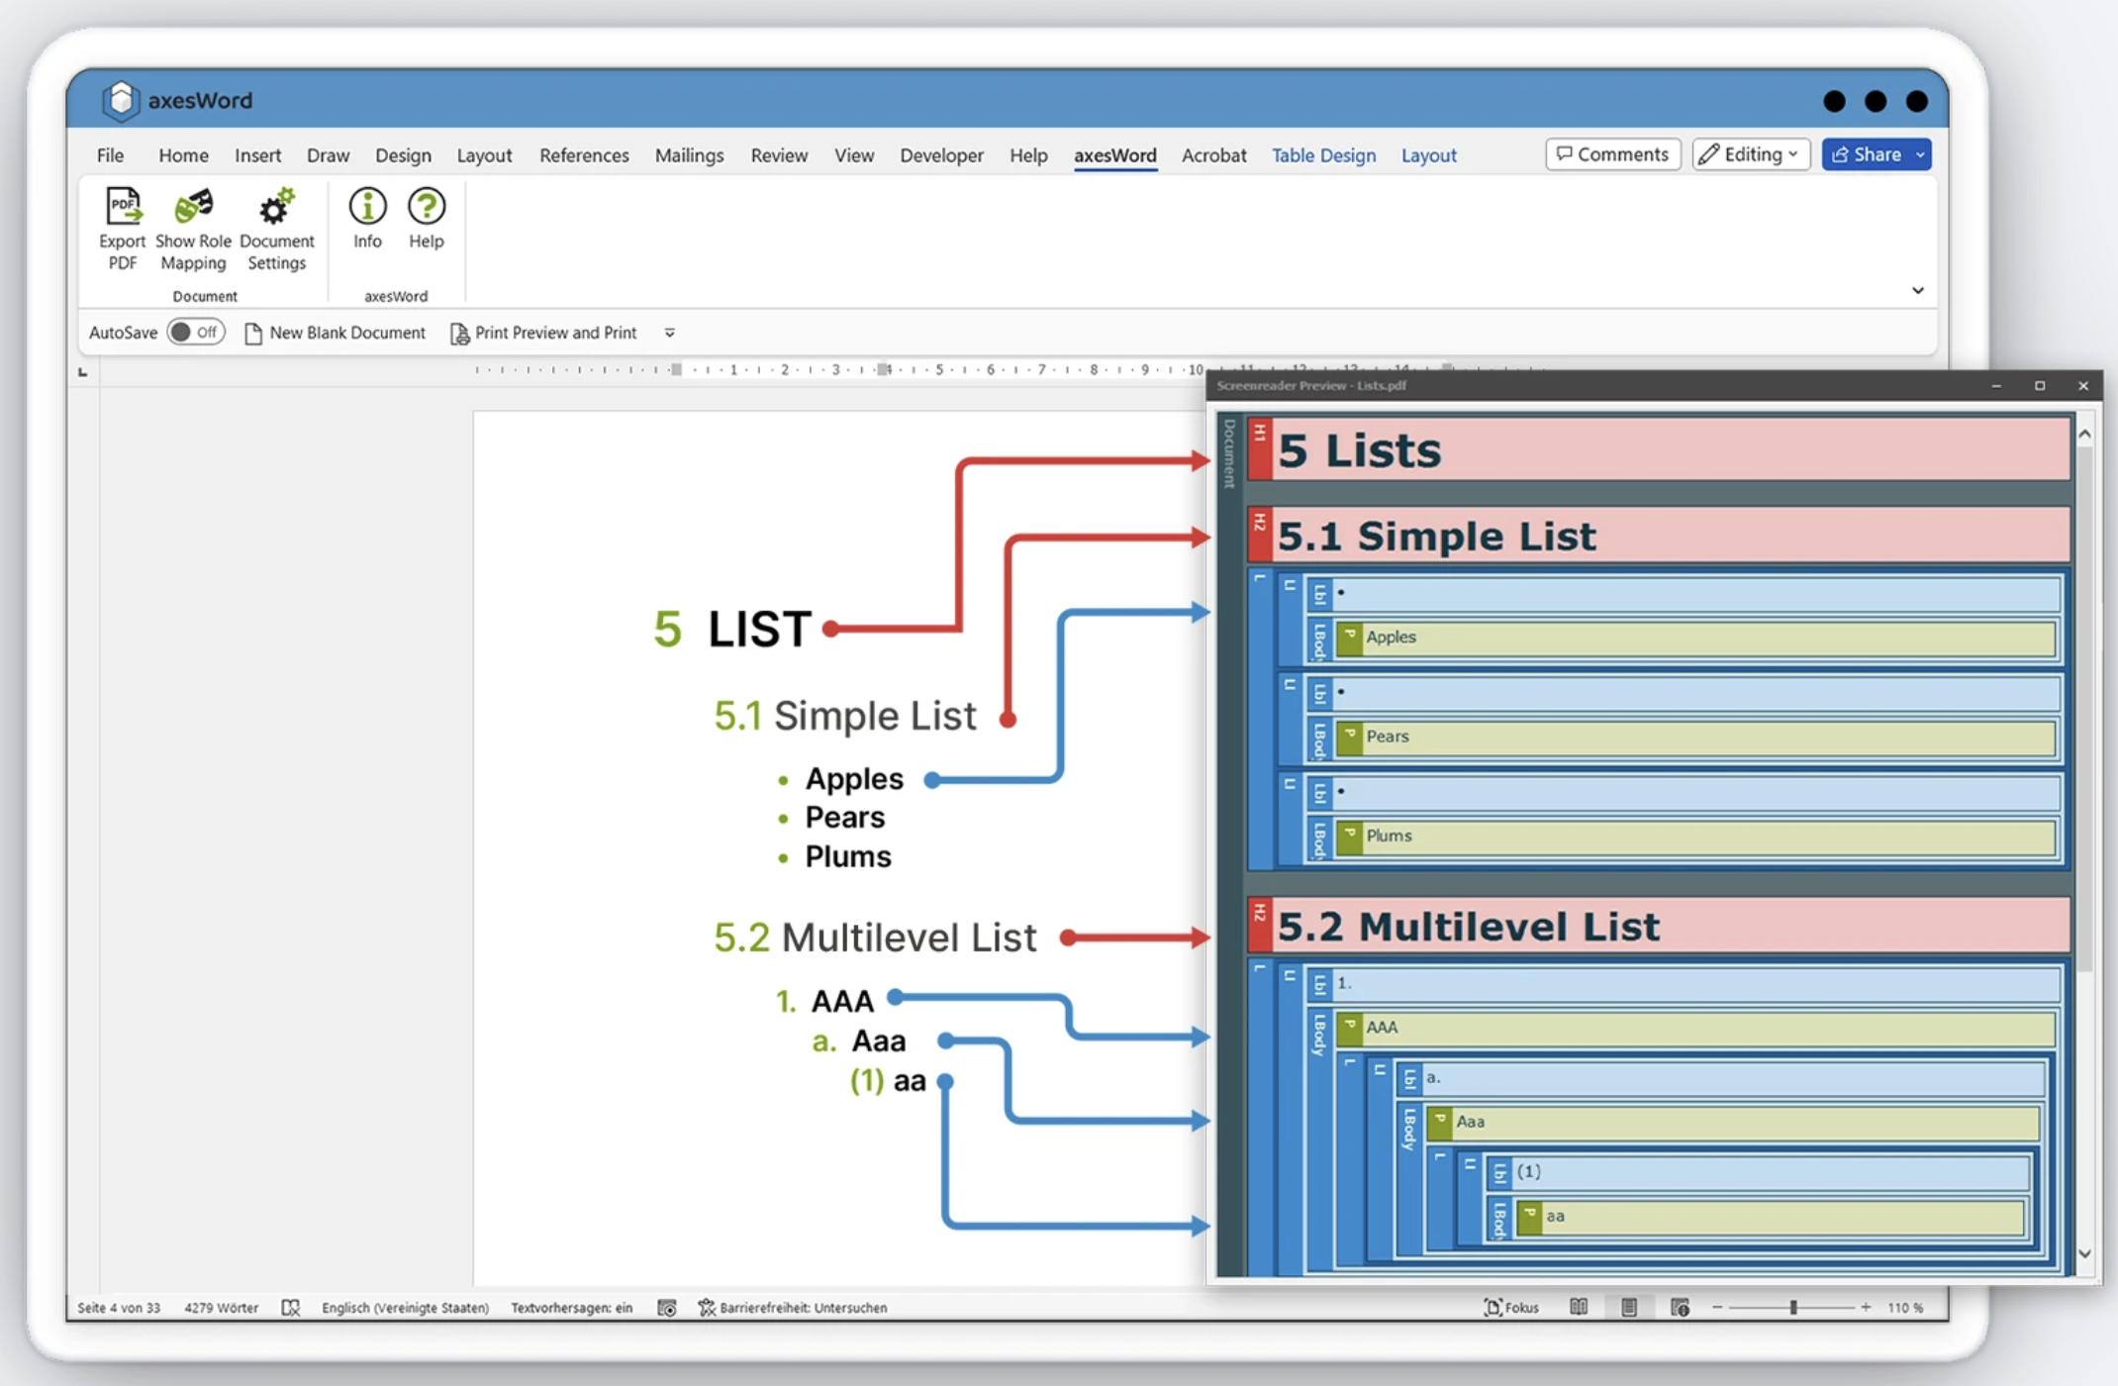Screen dimensions: 2118x1386
Task: Switch to the Acrobat tab
Action: click(x=1213, y=155)
